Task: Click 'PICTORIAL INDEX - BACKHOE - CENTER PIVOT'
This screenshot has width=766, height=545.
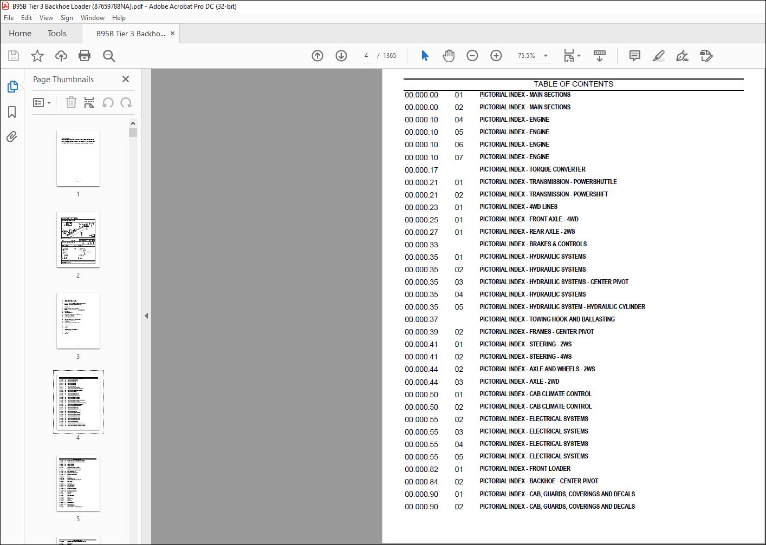Action: pyautogui.click(x=539, y=481)
